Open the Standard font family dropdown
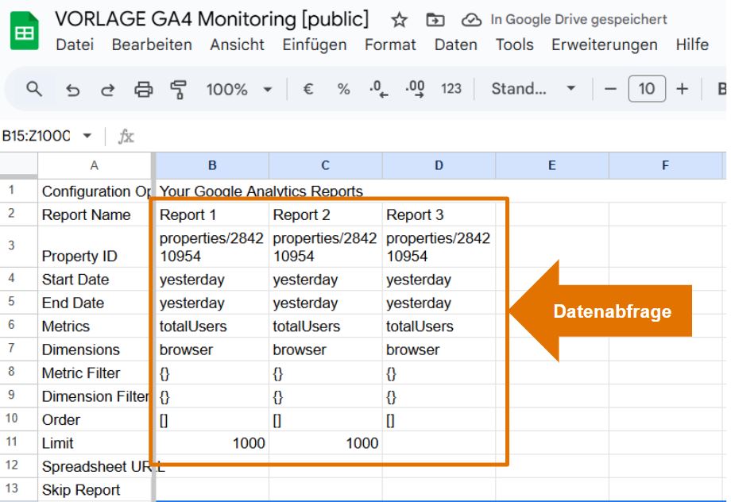Screen dimensions: 731x502 pos(534,89)
